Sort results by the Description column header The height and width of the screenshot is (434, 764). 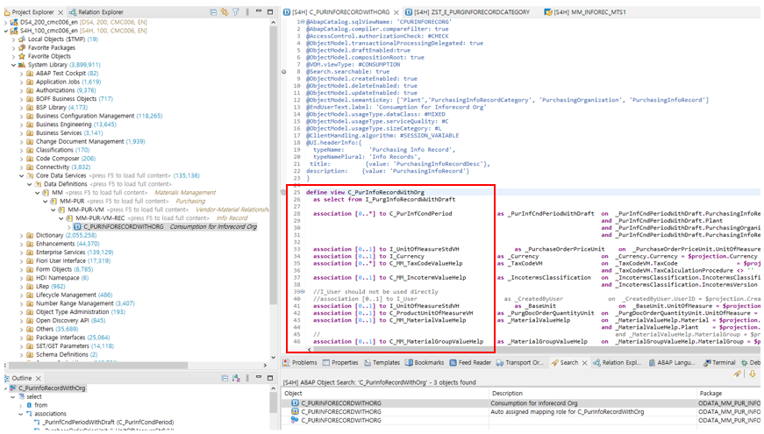coord(592,393)
